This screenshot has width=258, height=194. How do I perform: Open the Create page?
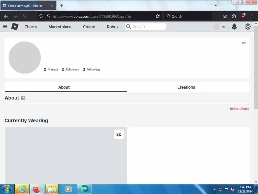[89, 27]
